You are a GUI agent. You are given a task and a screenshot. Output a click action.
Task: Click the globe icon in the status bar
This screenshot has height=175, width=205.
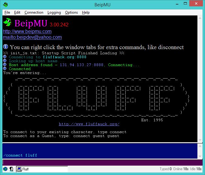[5, 169]
